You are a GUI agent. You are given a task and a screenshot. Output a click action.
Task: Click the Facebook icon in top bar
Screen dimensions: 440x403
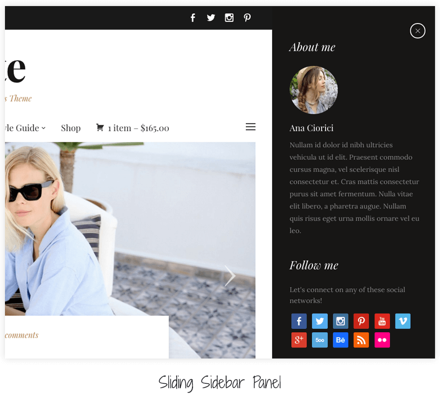(193, 18)
